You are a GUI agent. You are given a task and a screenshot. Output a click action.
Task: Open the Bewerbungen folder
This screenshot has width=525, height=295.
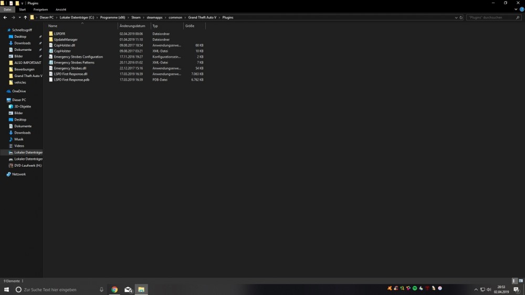(24, 70)
